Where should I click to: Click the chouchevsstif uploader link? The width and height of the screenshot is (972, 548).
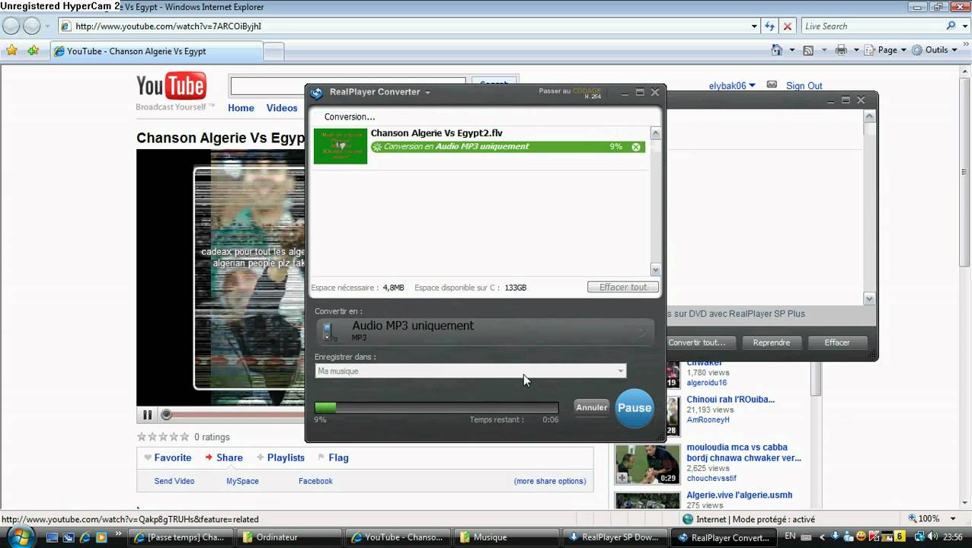[x=711, y=478]
